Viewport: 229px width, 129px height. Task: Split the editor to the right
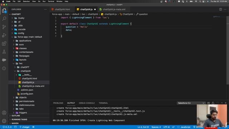[x=220, y=9]
